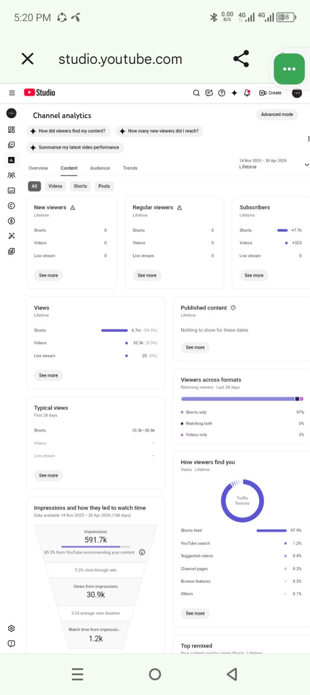Click See more in Typical views card
This screenshot has height=695, width=310.
[49, 475]
